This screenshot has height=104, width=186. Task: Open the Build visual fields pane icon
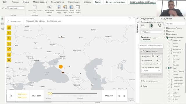tap(143, 25)
